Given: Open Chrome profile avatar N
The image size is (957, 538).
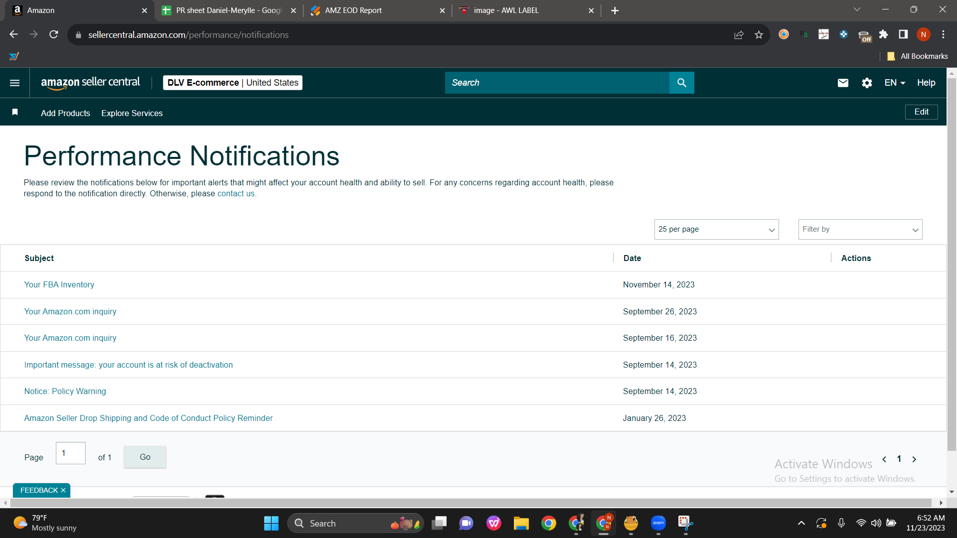Looking at the screenshot, I should 923,34.
